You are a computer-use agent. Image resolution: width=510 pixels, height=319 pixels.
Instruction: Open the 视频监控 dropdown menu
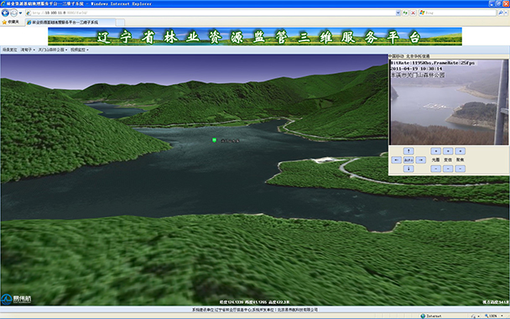80,50
